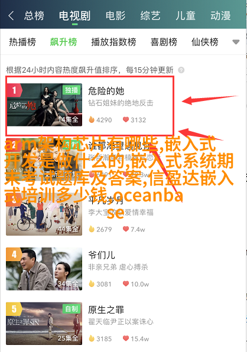This screenshot has height=352, width=247.
Task: Open the 原生之罪 poster thumbnail
Action: 44,324
